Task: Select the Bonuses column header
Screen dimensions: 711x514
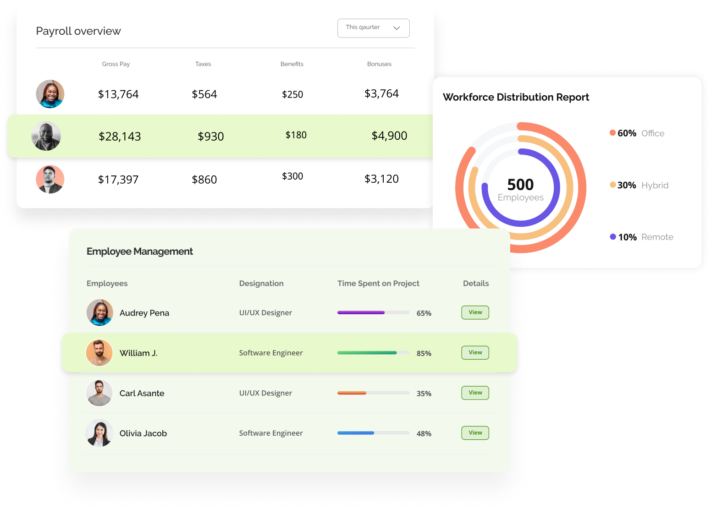Action: pyautogui.click(x=379, y=64)
